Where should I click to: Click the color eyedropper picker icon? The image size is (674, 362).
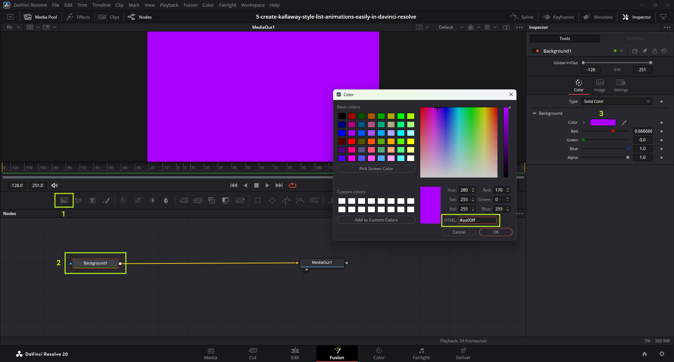coord(624,122)
